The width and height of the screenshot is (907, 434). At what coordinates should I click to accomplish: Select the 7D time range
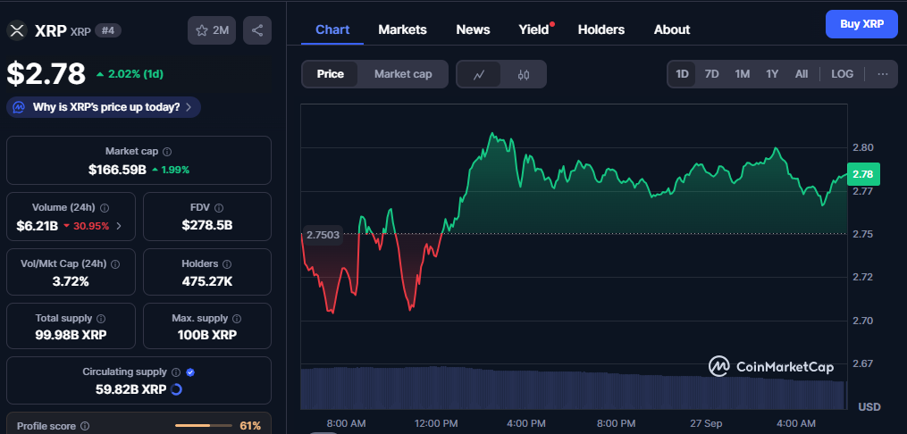click(711, 74)
